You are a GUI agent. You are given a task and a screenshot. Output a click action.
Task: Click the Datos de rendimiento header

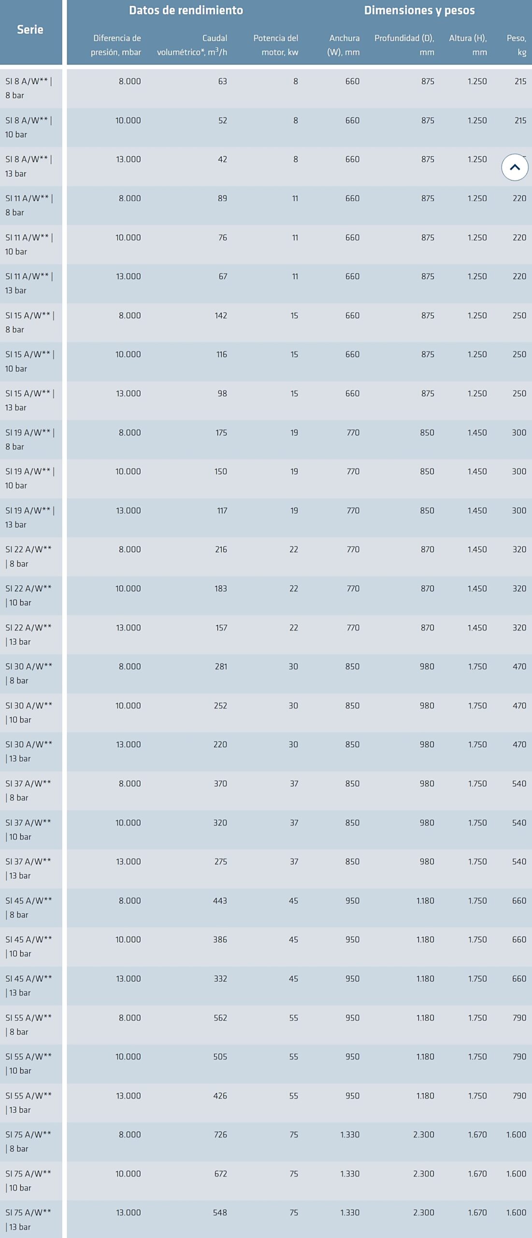point(186,10)
